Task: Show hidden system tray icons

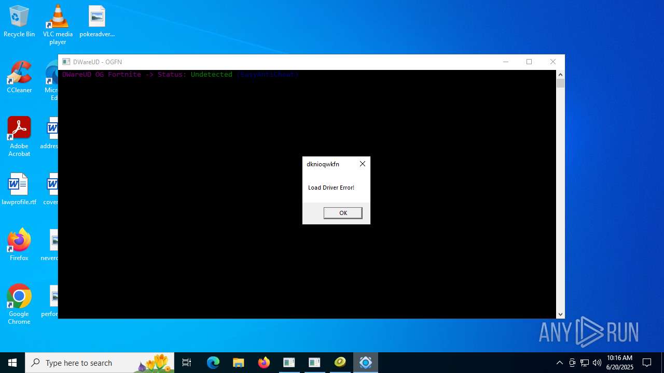Action: coord(559,363)
